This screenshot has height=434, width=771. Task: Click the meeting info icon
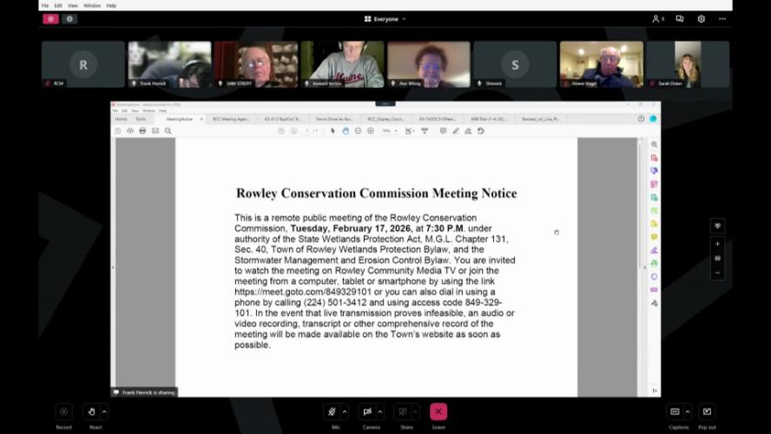69,18
